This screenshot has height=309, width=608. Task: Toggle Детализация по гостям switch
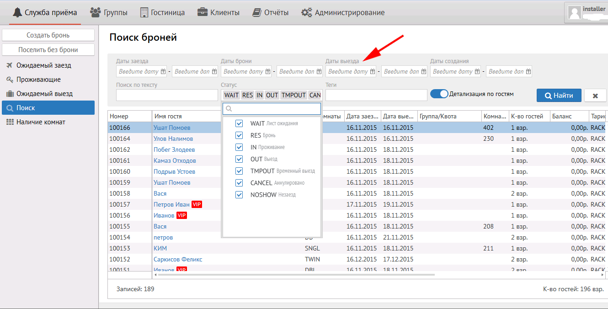coord(439,94)
